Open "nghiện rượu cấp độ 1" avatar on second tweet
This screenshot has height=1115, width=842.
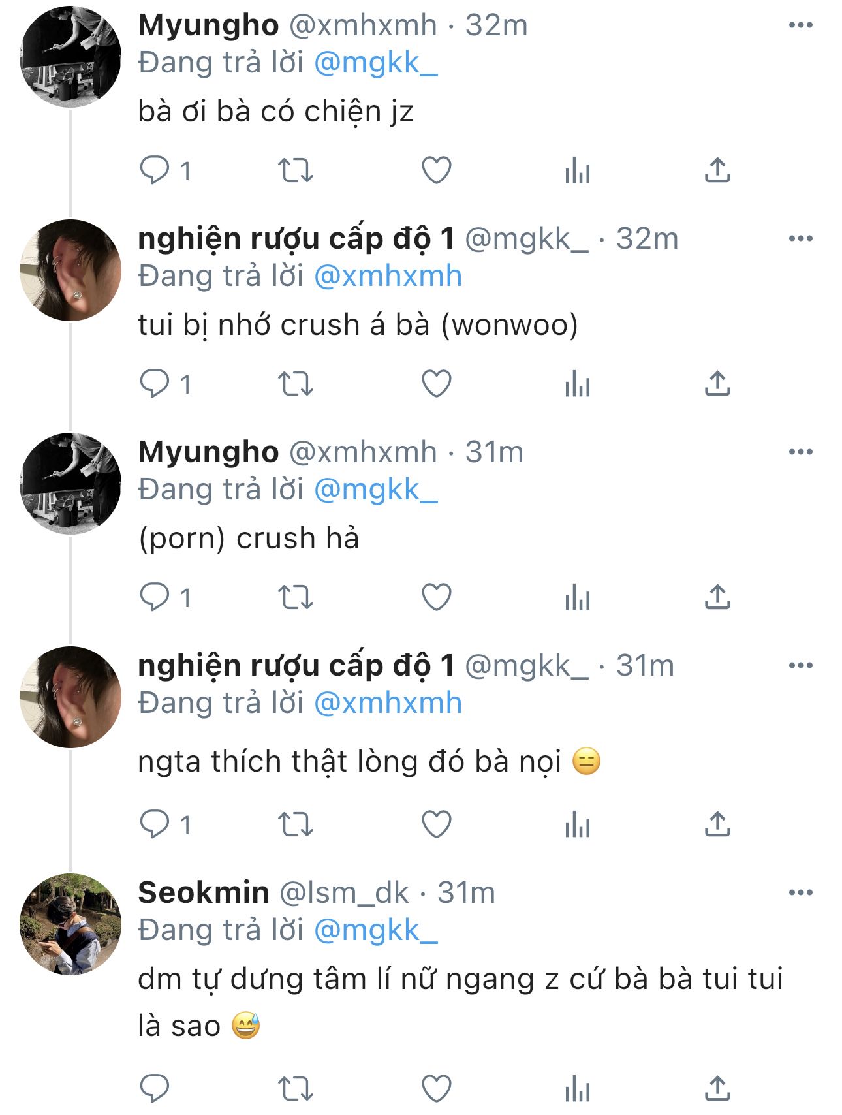(70, 270)
